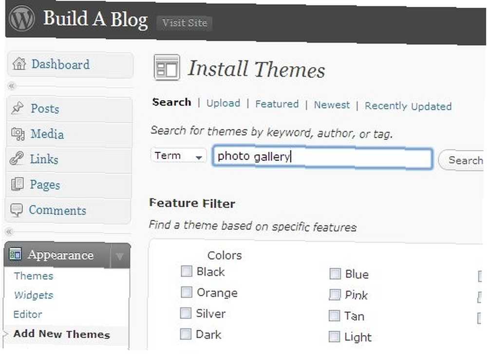The width and height of the screenshot is (487, 358).
Task: Collapse sidebar using arrows below Dashboard
Action: tap(12, 86)
